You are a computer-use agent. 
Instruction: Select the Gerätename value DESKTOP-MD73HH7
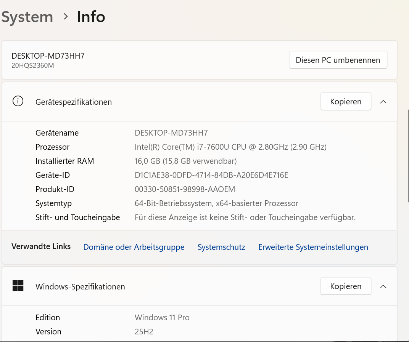click(171, 133)
